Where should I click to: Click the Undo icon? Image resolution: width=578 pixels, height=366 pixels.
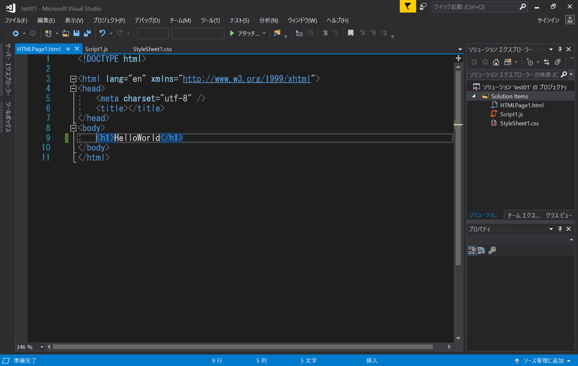[102, 33]
